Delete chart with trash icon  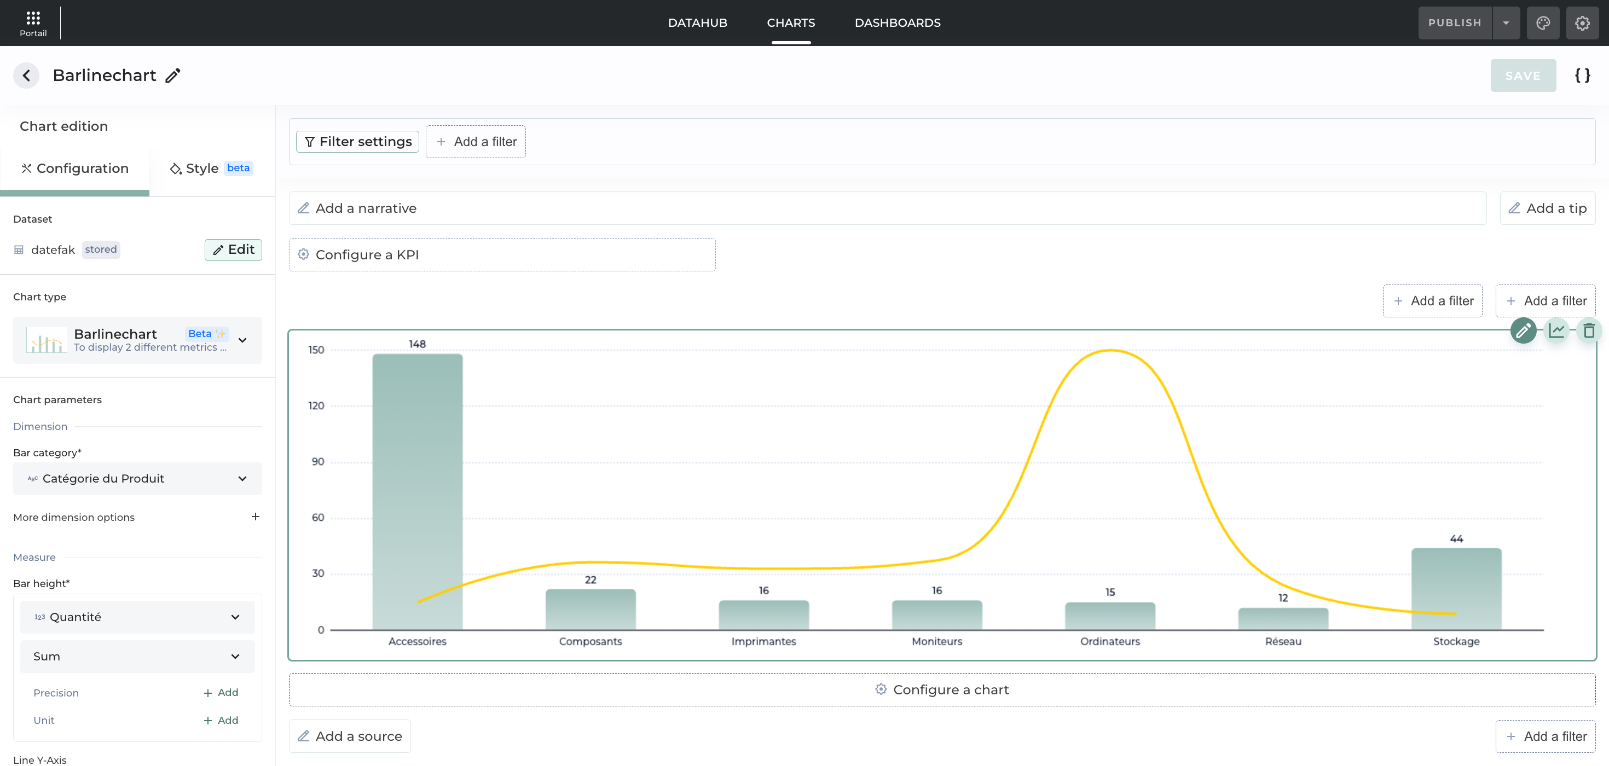point(1588,330)
